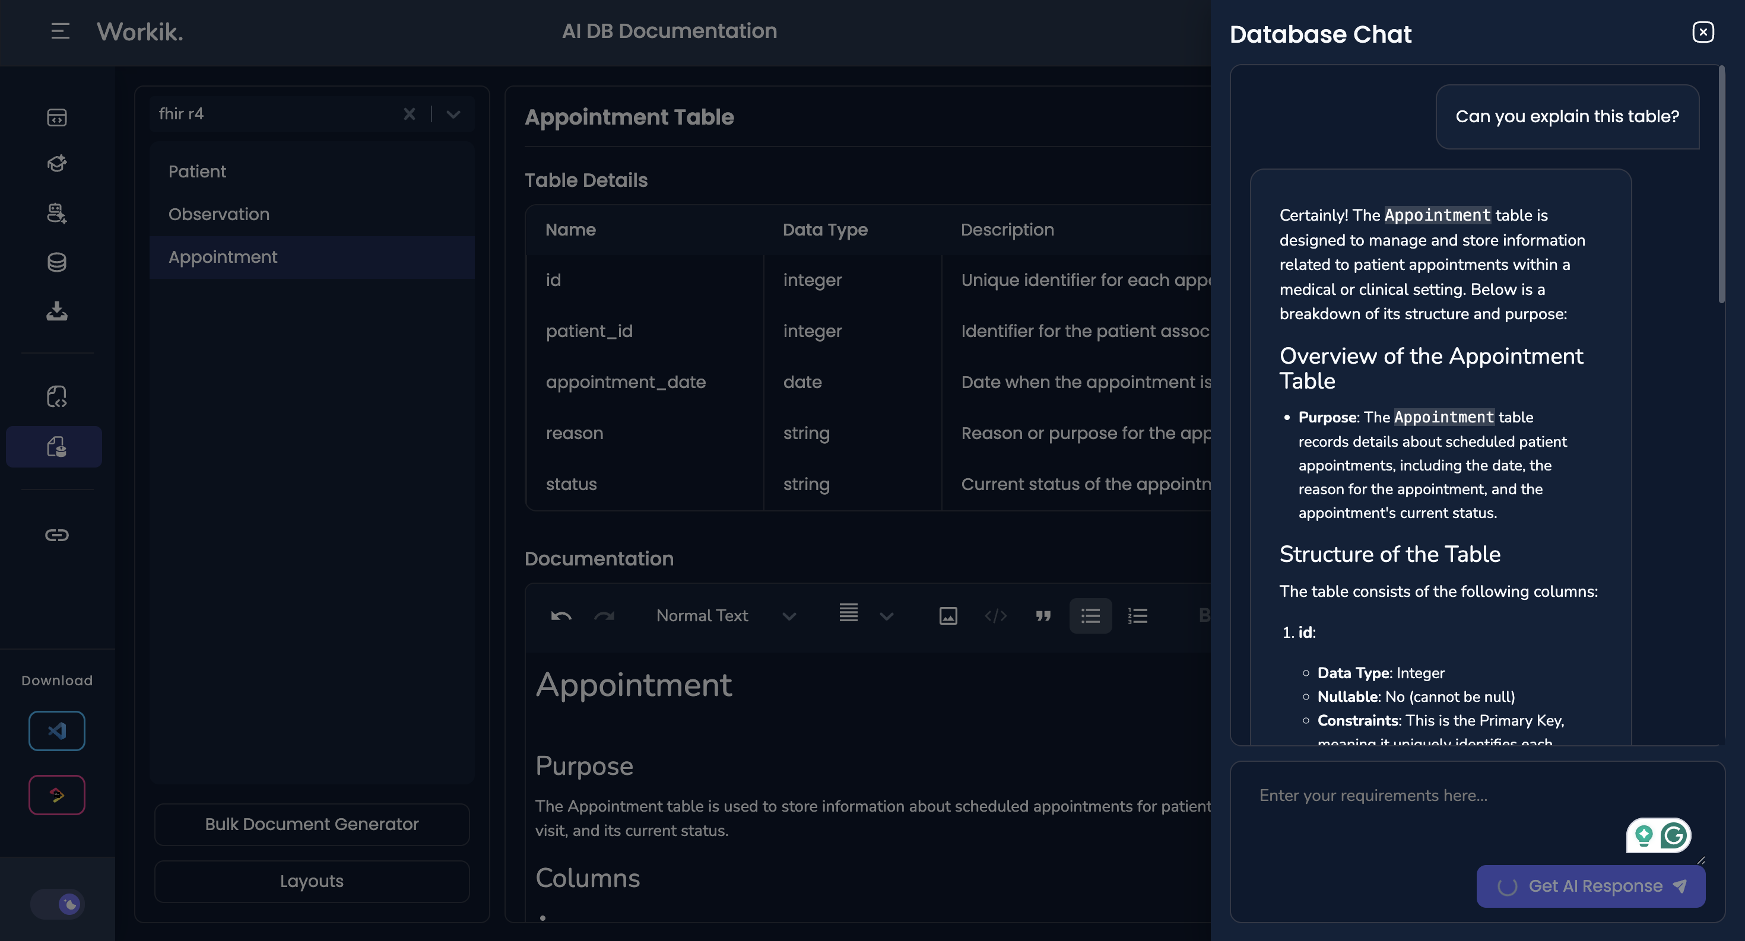Image resolution: width=1745 pixels, height=941 pixels.
Task: Open the database stack icon in sidebar
Action: coord(57,262)
